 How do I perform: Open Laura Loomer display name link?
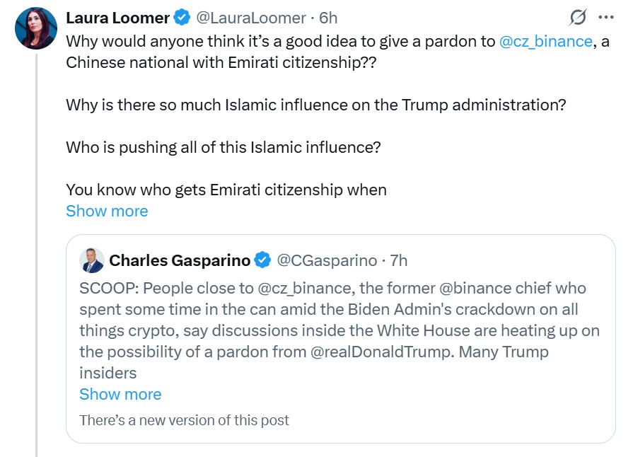[117, 18]
